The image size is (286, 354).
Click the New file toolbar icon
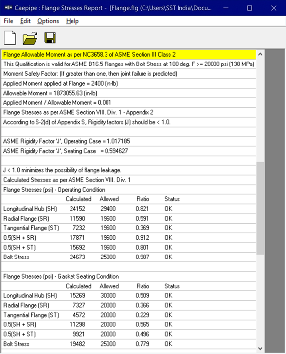tap(10, 38)
